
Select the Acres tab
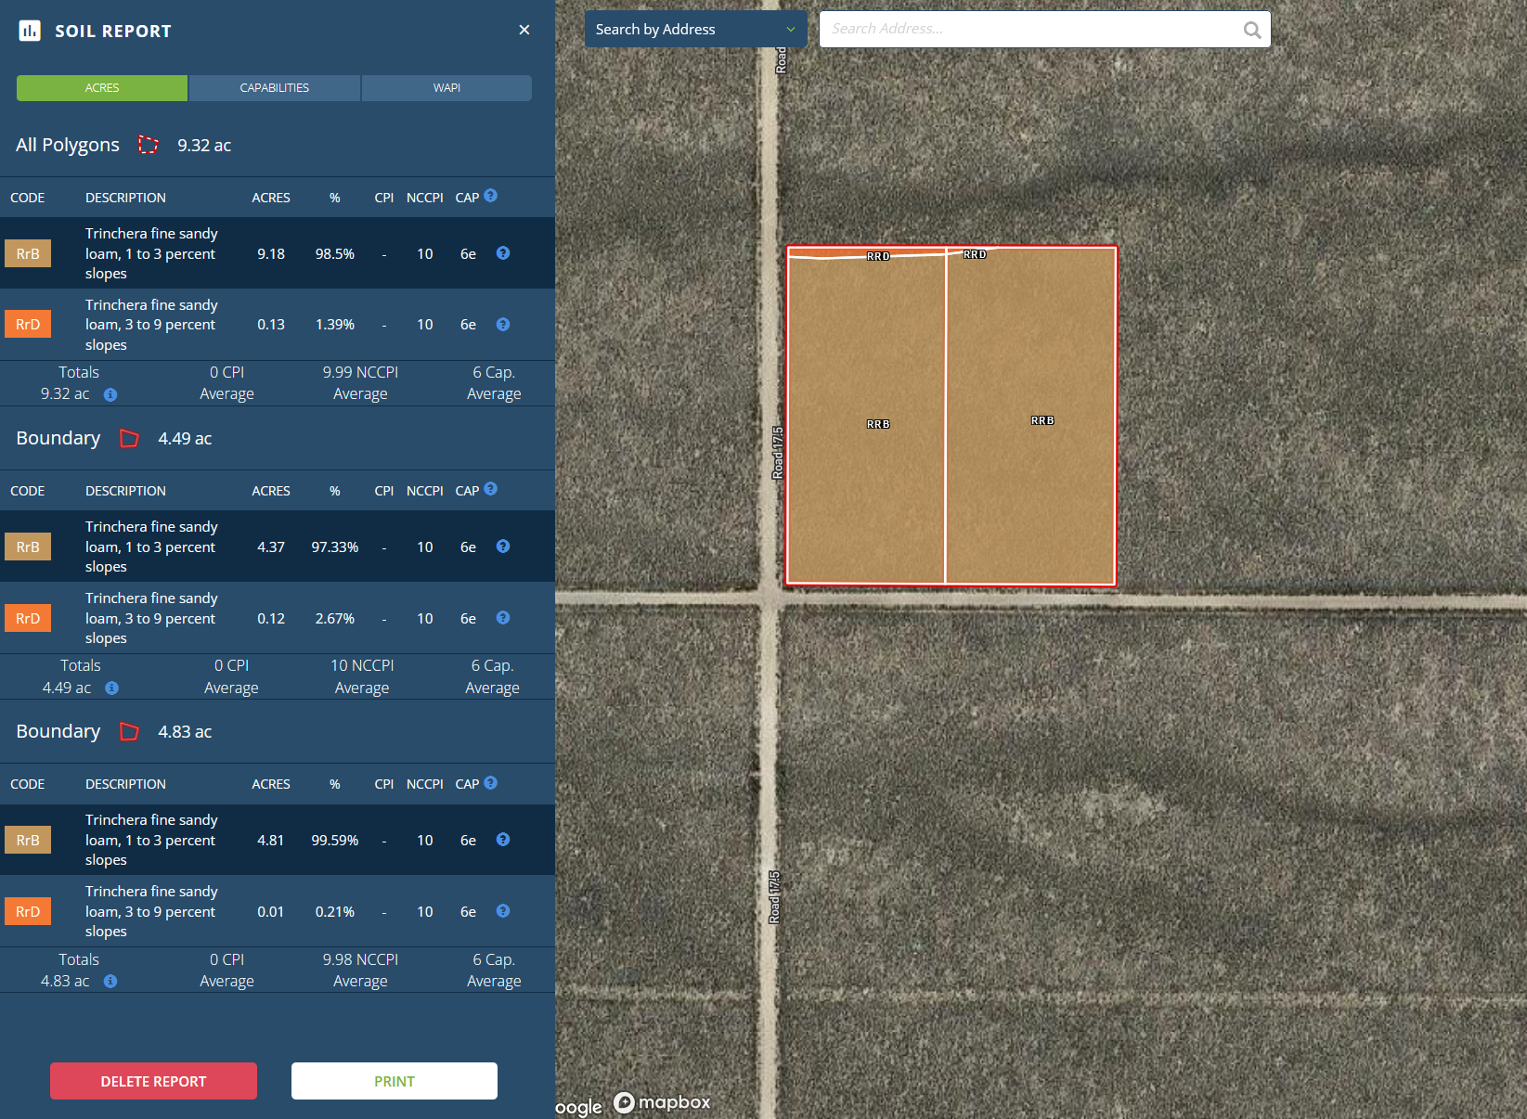point(102,88)
